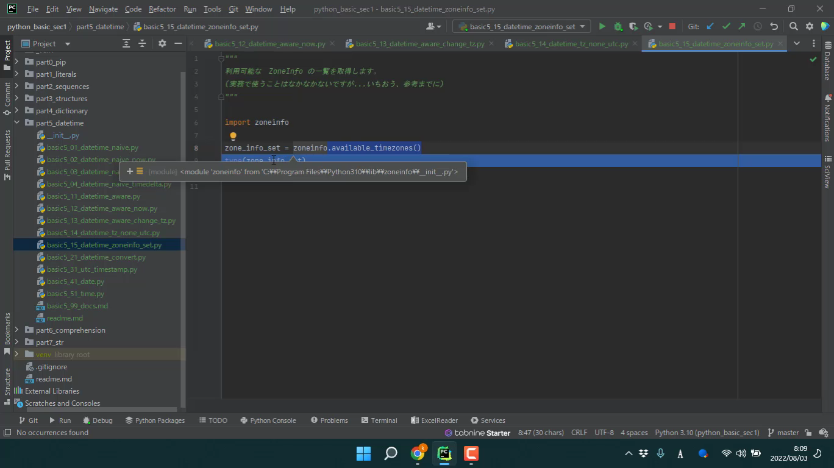The height and width of the screenshot is (468, 834).
Task: Open the Refactor menu
Action: pos(162,9)
